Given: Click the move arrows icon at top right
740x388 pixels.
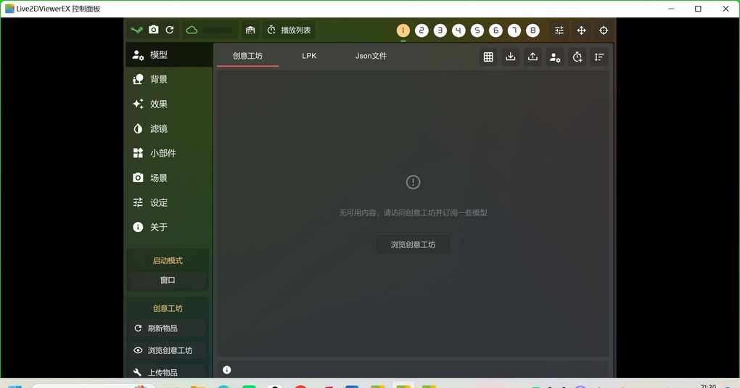Looking at the screenshot, I should (581, 30).
